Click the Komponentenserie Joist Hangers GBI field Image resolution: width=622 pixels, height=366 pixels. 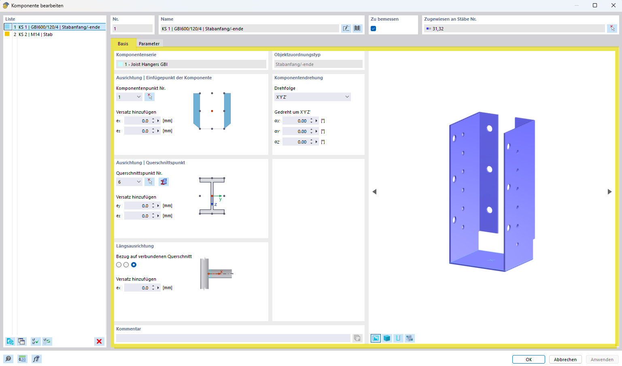click(191, 64)
